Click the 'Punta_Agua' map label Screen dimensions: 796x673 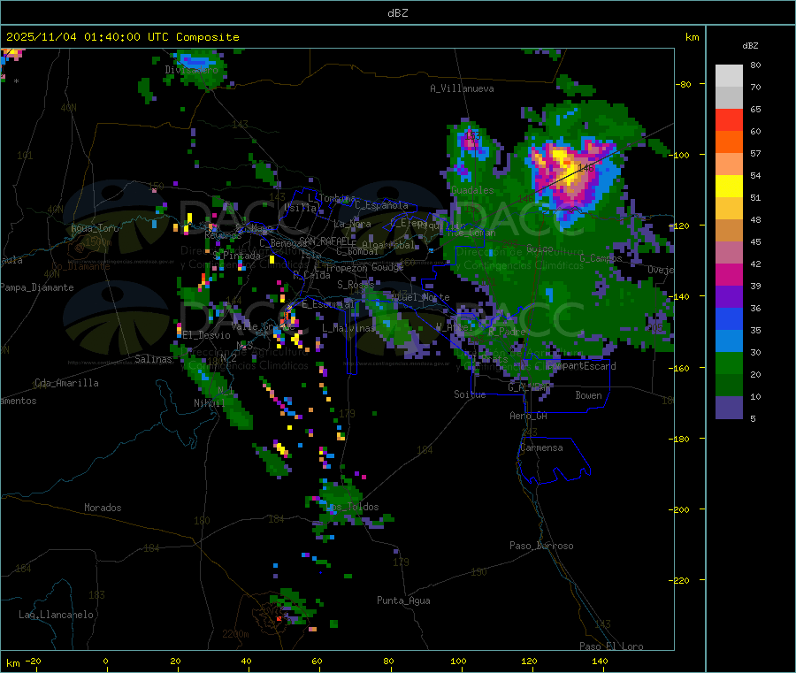[x=403, y=600]
